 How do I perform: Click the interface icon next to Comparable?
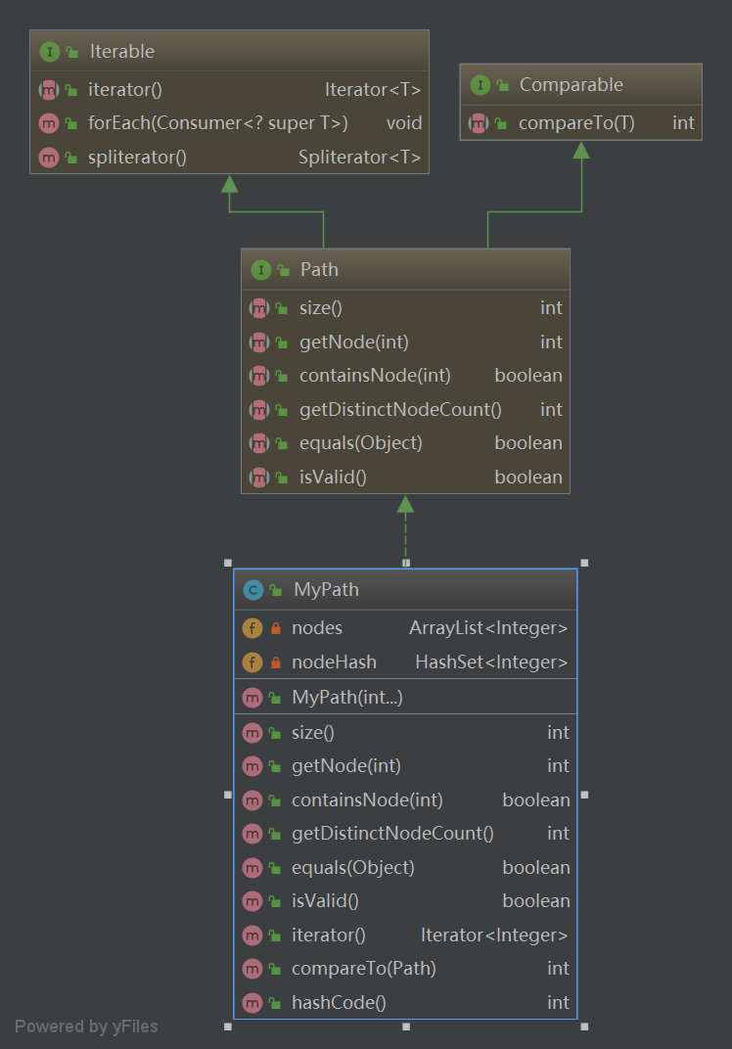click(480, 85)
